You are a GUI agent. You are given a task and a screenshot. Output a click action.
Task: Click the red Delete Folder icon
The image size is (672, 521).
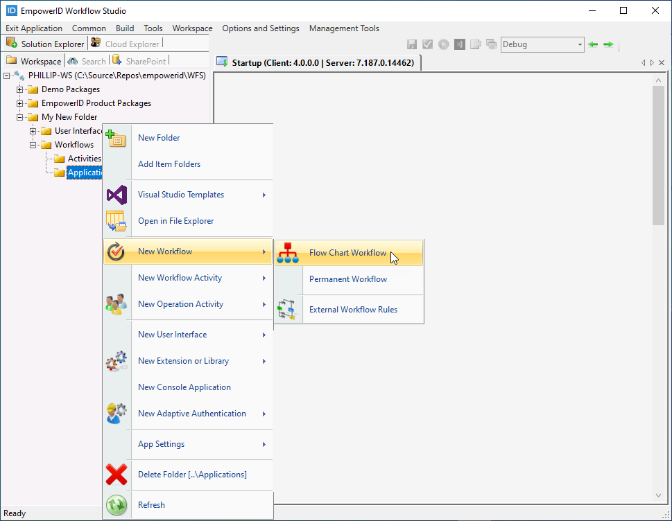116,475
